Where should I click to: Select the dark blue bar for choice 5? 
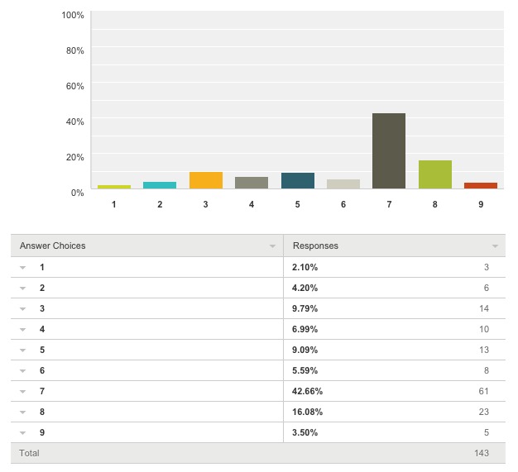click(297, 181)
